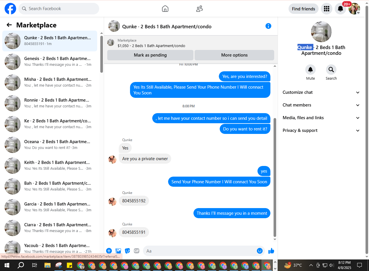Click the listing avatar in chat header
Image resolution: width=369 pixels, height=271 pixels.
click(x=114, y=26)
